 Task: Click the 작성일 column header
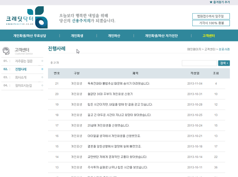pyautogui.click(x=195, y=73)
